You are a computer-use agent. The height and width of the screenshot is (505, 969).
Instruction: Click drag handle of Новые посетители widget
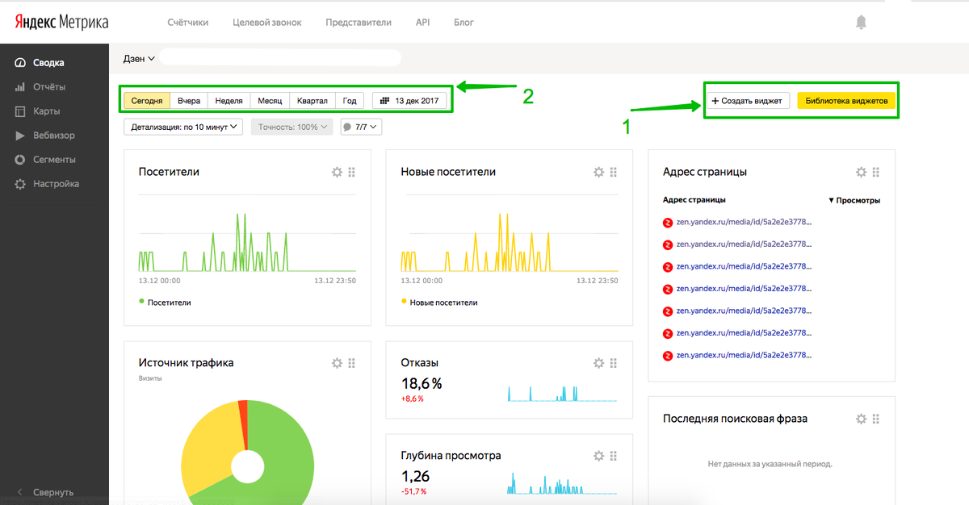click(x=614, y=172)
